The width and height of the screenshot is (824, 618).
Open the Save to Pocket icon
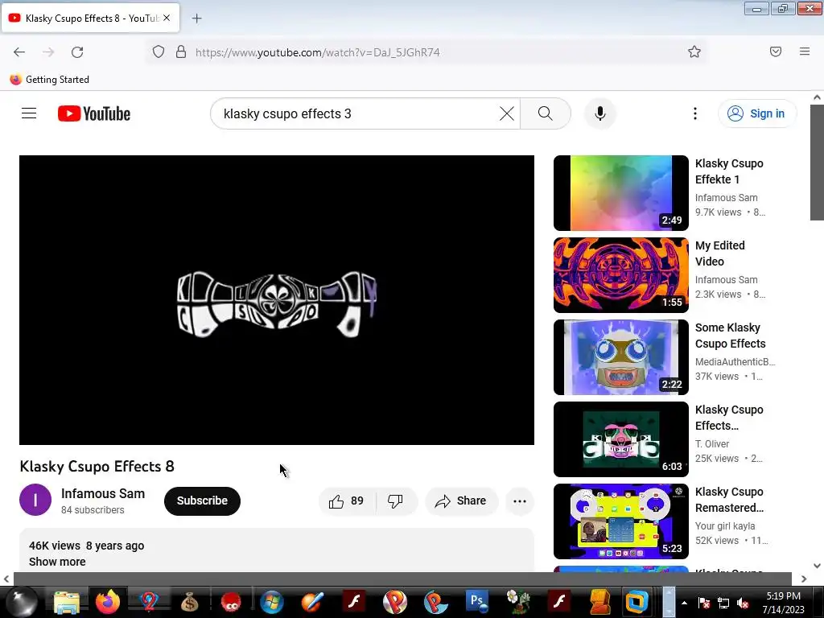[x=776, y=51]
